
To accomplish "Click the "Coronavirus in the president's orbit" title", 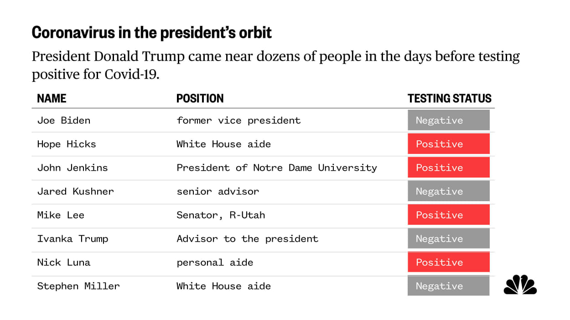I will [151, 33].
